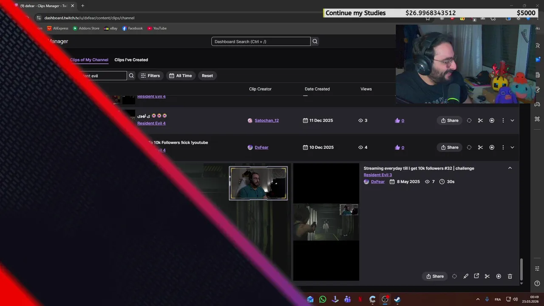Open OBS Studio from the taskbar
Image resolution: width=544 pixels, height=306 pixels.
click(385, 299)
